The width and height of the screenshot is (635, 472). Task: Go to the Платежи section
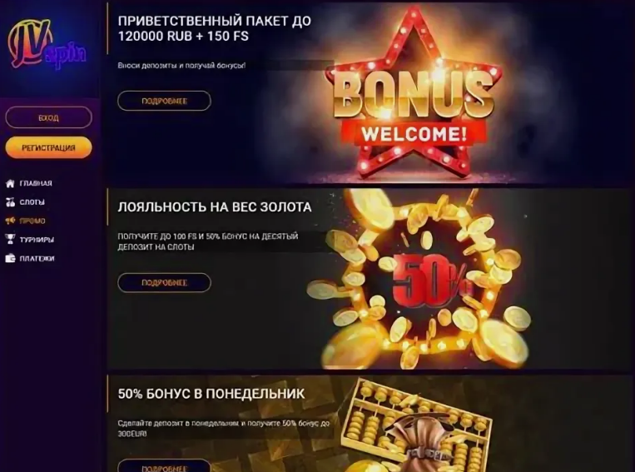click(x=37, y=259)
